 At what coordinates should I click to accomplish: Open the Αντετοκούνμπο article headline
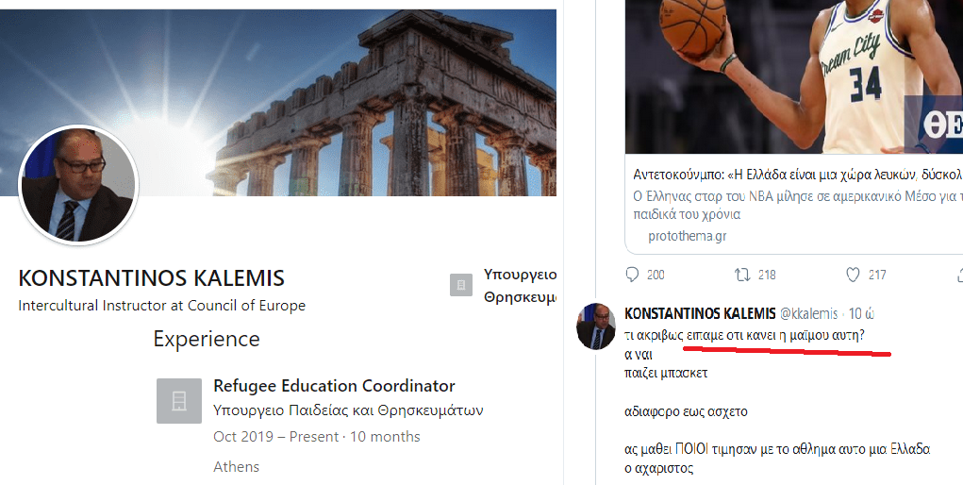pyautogui.click(x=798, y=176)
